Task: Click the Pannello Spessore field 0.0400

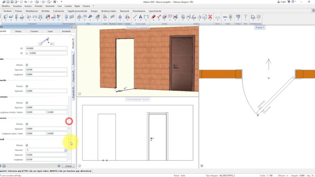Action: (x=46, y=91)
